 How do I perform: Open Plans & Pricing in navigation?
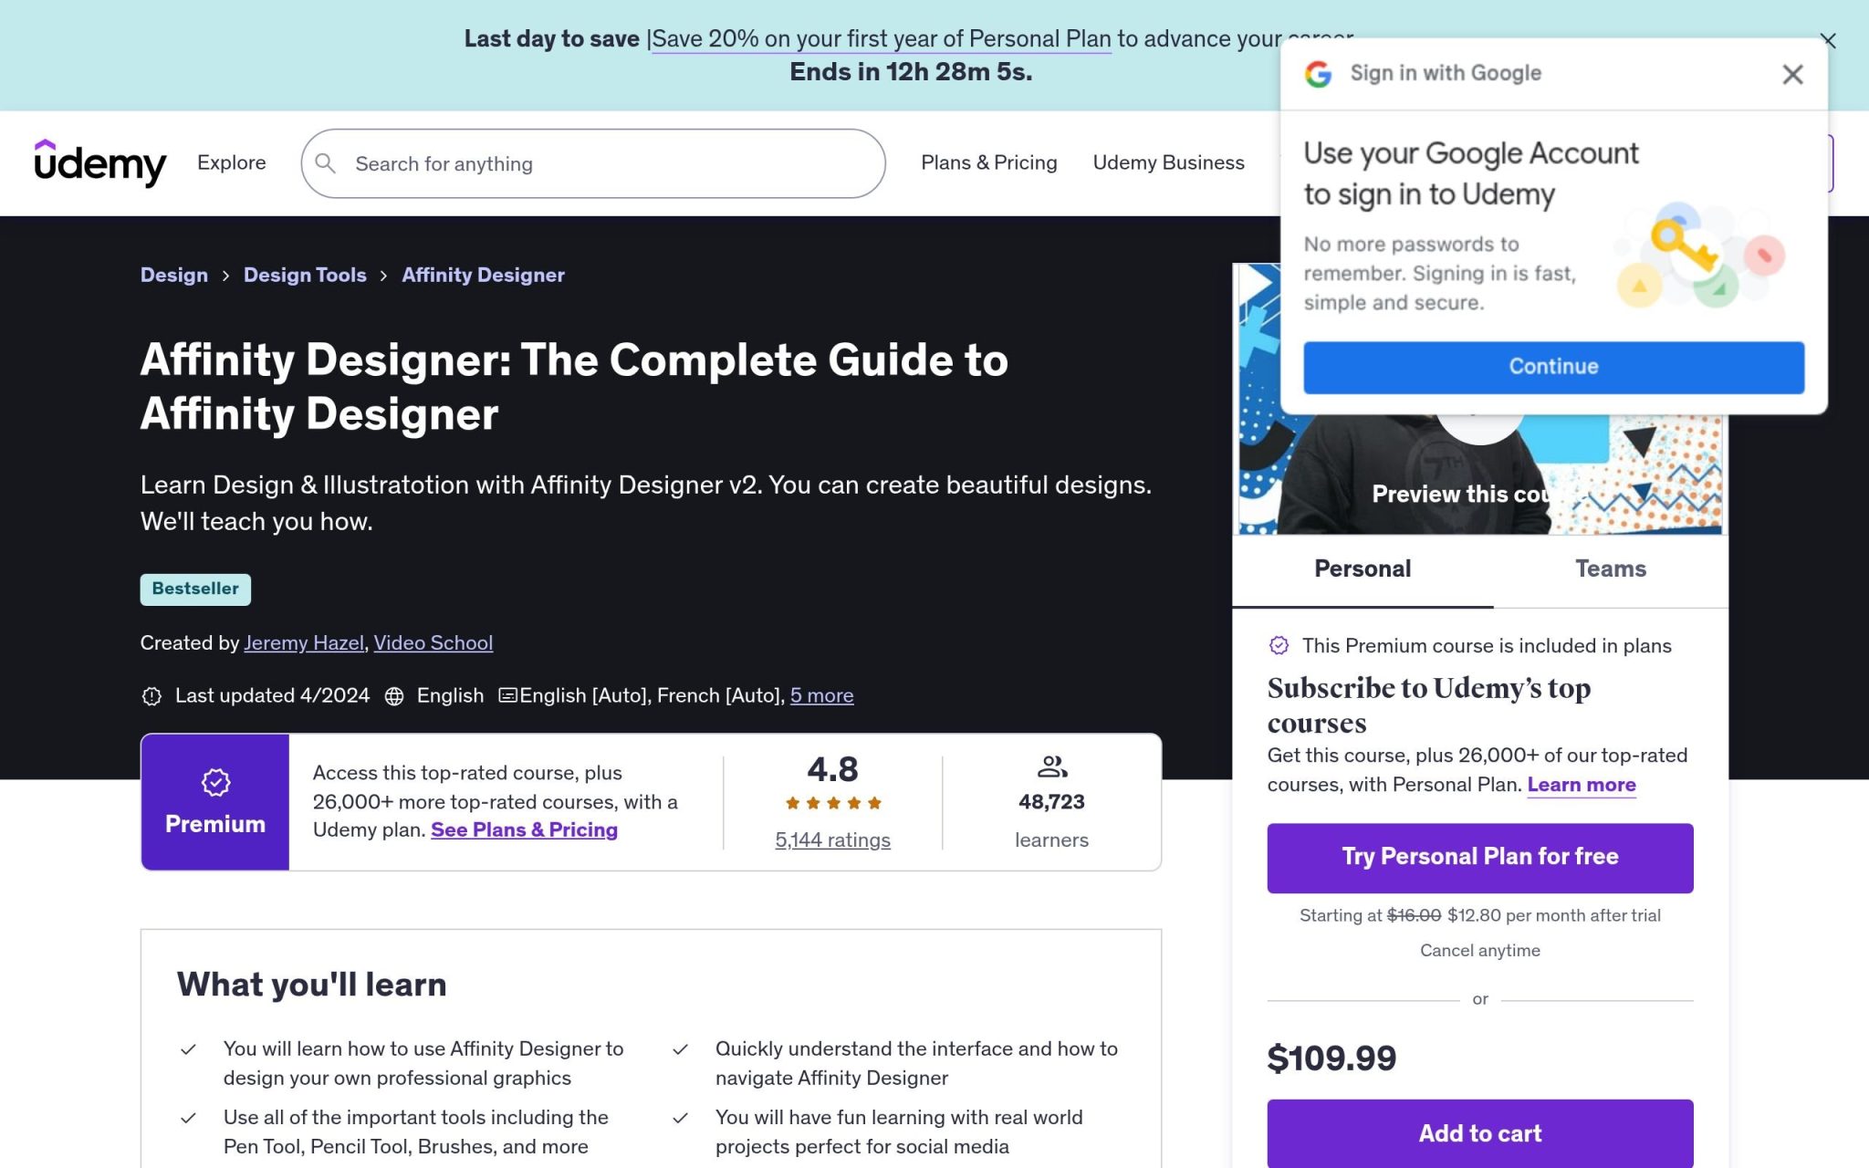(988, 162)
